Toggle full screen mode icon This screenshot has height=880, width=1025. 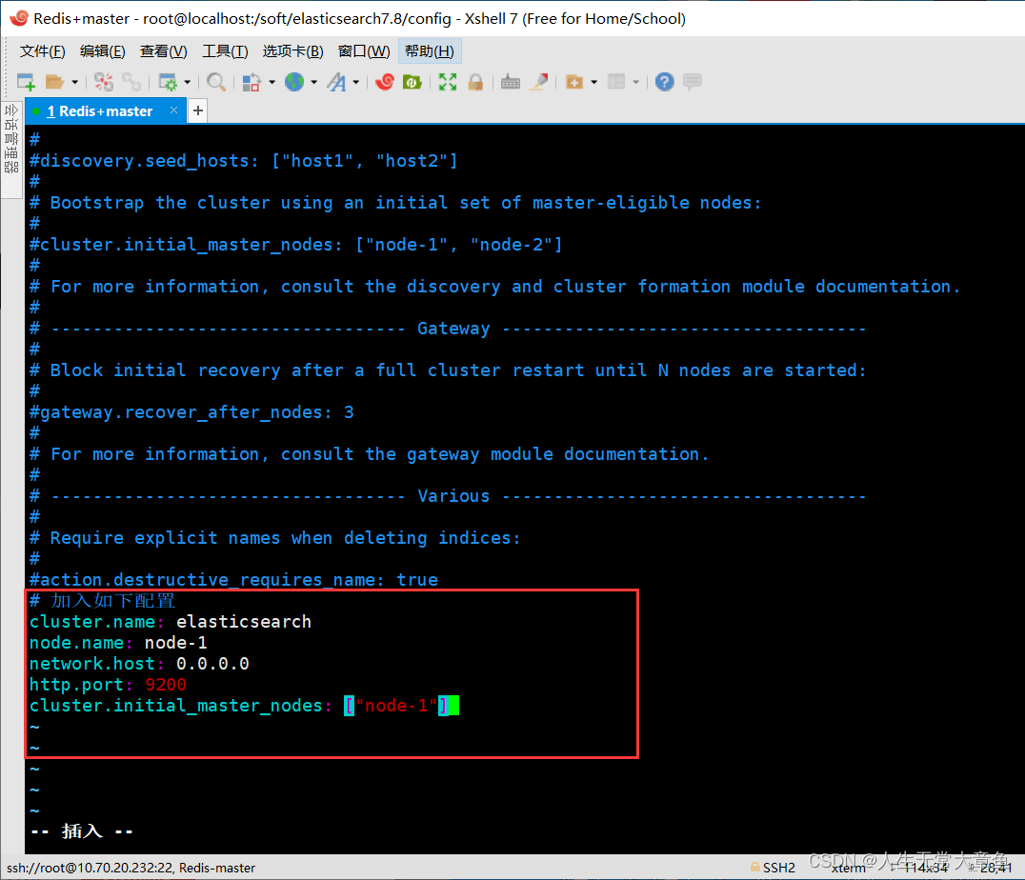tap(446, 82)
